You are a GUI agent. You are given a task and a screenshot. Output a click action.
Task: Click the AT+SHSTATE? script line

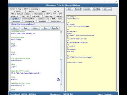click(x=16, y=61)
